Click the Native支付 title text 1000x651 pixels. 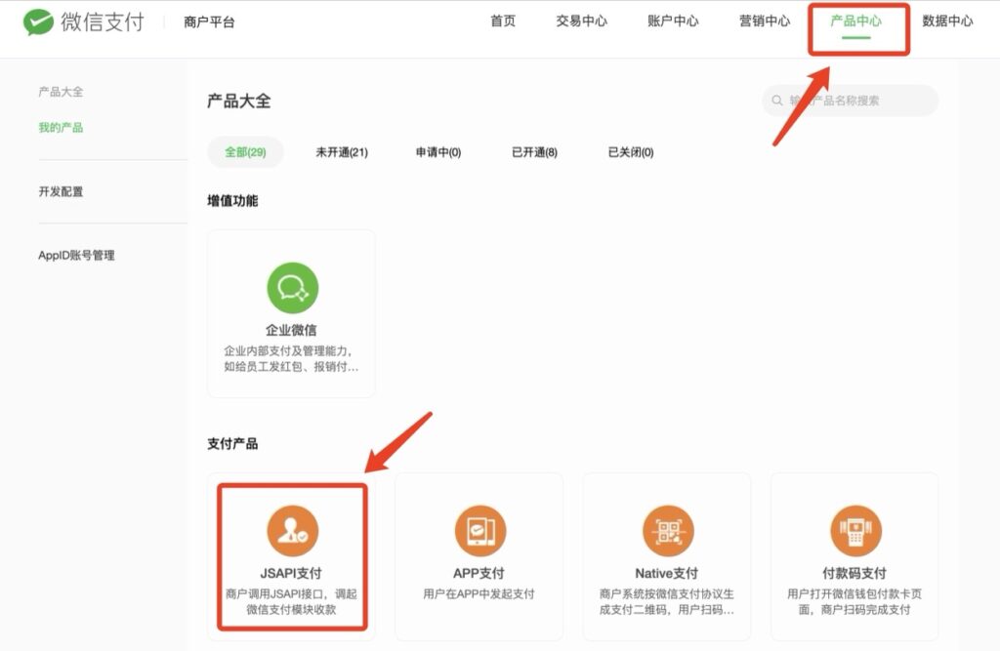pyautogui.click(x=666, y=573)
